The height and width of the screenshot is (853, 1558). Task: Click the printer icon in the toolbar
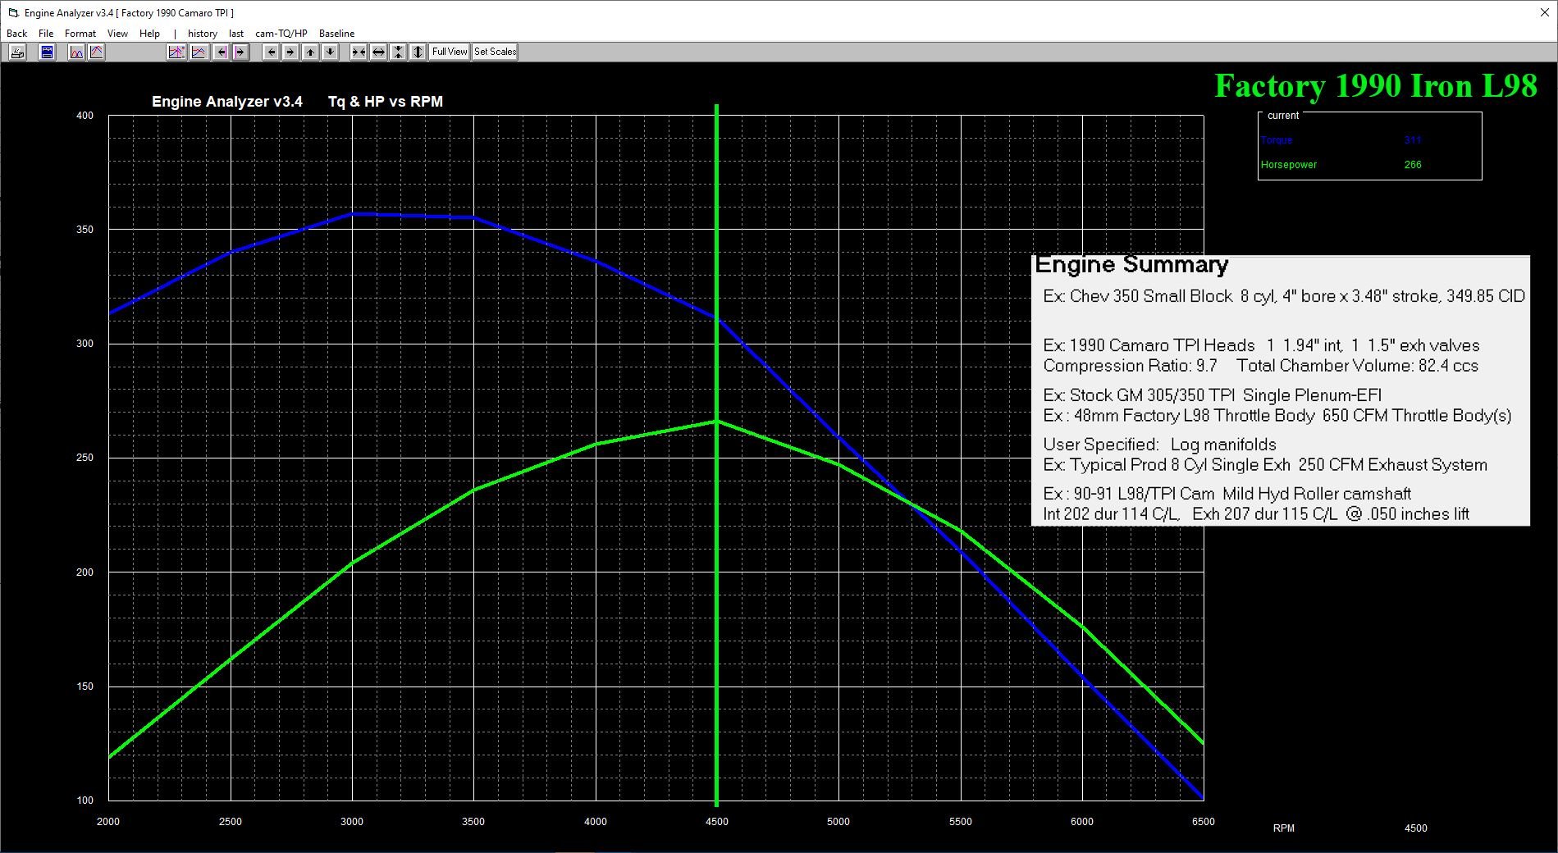tap(17, 52)
